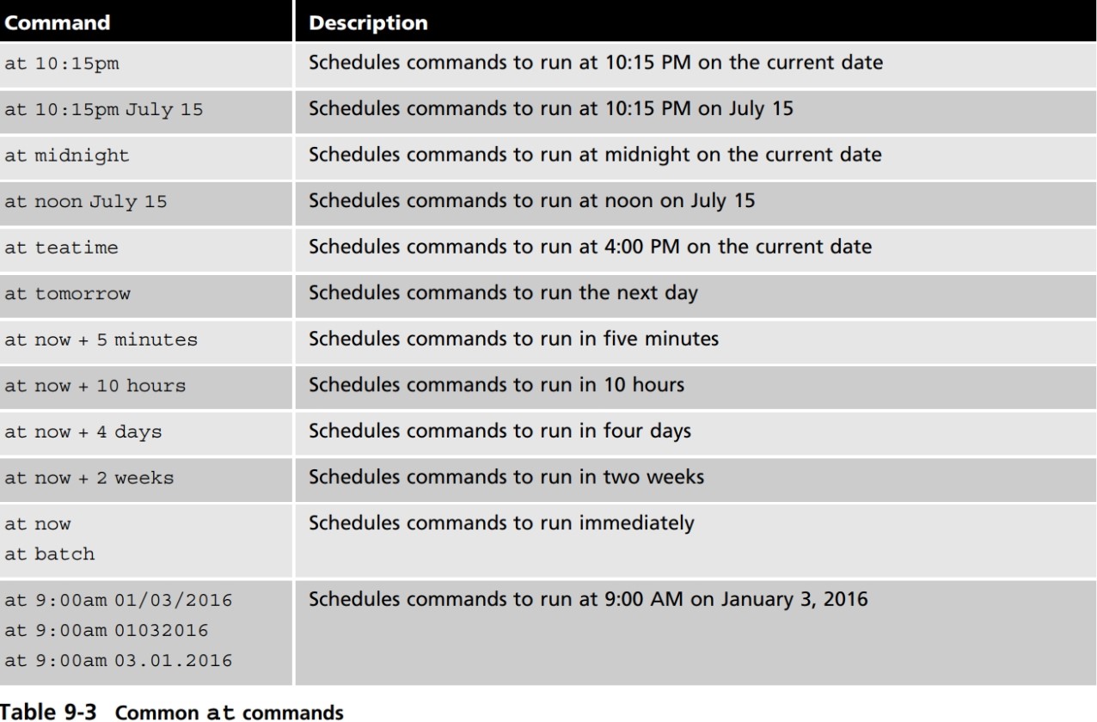This screenshot has width=1097, height=722.
Task: Click the 'at midnight' command text
Action: pyautogui.click(x=67, y=156)
